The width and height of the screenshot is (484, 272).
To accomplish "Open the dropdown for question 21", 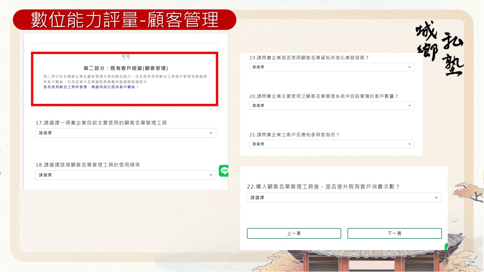I will click(x=332, y=144).
